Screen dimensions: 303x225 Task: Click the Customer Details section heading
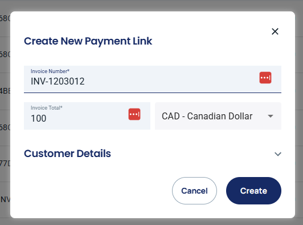coord(67,154)
